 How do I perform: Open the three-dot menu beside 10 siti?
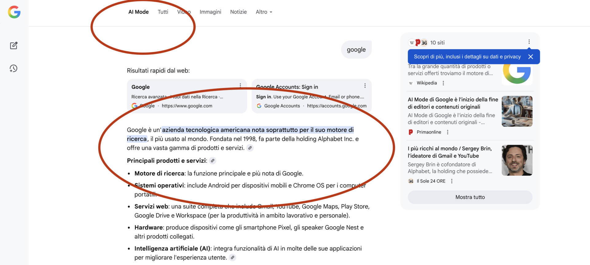pos(529,42)
